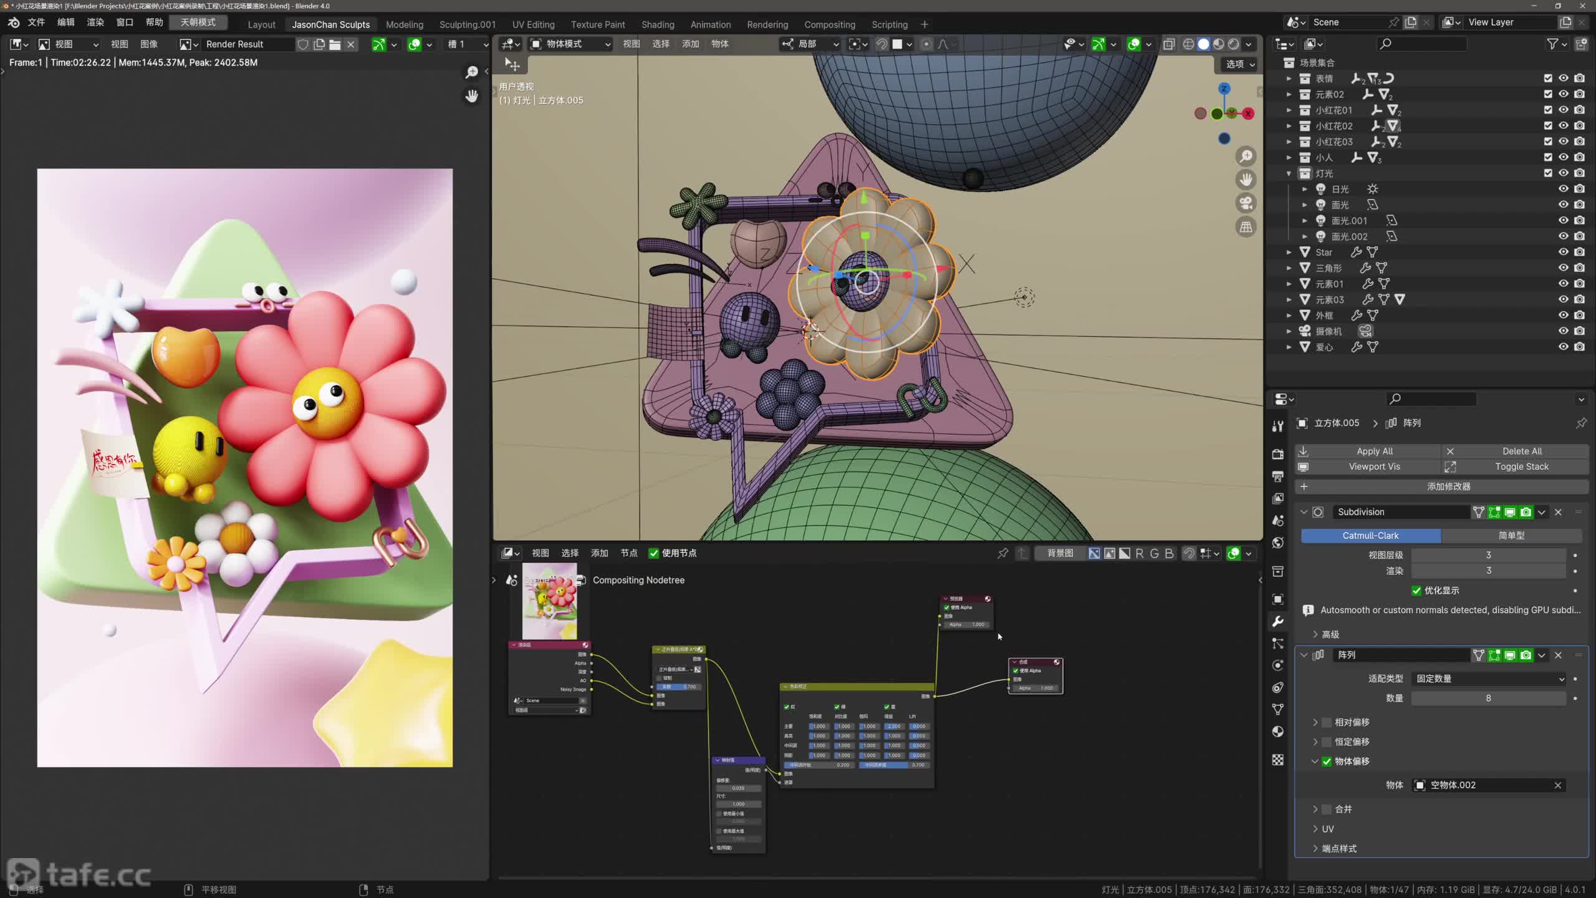Image resolution: width=1596 pixels, height=898 pixels.
Task: Expand the 物体偏移 section in Array modifier
Action: pyautogui.click(x=1315, y=761)
